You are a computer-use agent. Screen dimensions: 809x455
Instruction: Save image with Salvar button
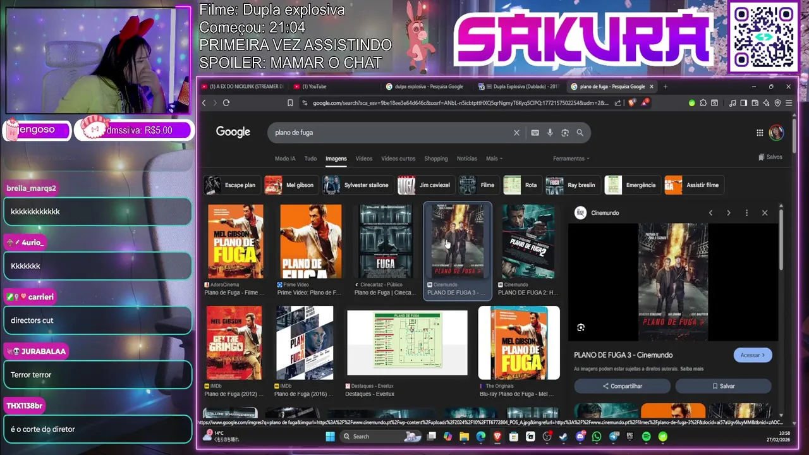point(724,386)
